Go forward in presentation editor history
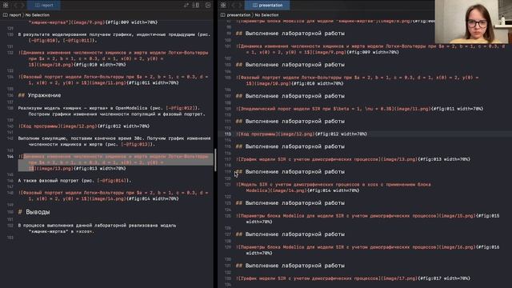This screenshot has height=288, width=512. click(x=240, y=5)
